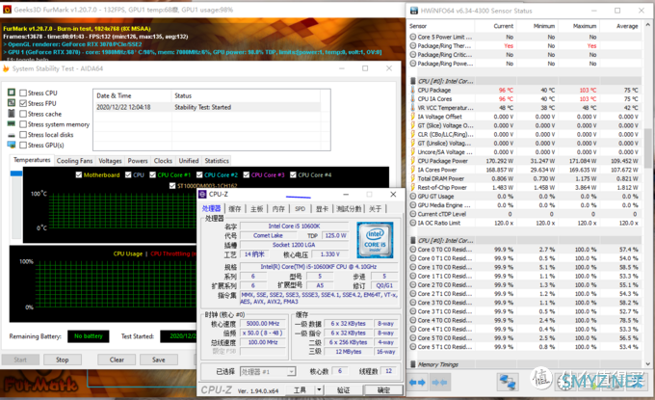Image resolution: width=655 pixels, height=400 pixels.
Task: Click the Clear button in AIDA64
Action: [117, 360]
